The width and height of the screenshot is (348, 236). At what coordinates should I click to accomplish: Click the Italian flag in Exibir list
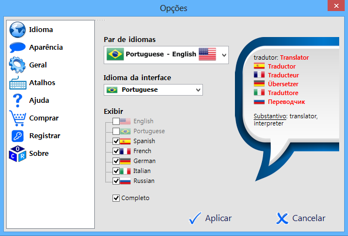pyautogui.click(x=125, y=171)
